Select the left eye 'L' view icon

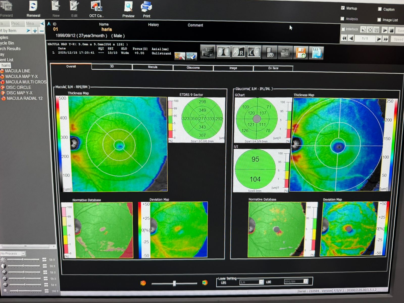pos(254,52)
